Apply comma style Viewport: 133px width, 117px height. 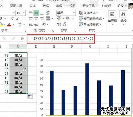(73, 19)
